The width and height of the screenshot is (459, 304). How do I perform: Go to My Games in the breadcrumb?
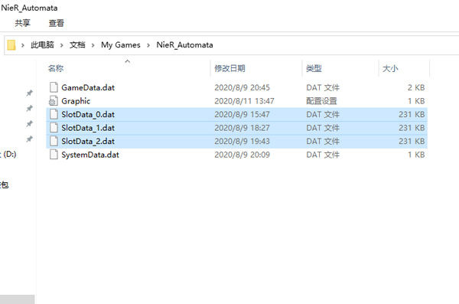(x=121, y=45)
